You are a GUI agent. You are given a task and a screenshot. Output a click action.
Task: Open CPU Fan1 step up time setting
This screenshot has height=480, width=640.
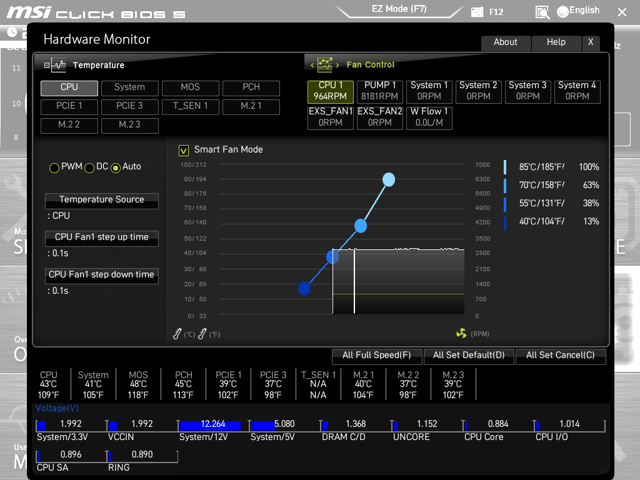(102, 237)
